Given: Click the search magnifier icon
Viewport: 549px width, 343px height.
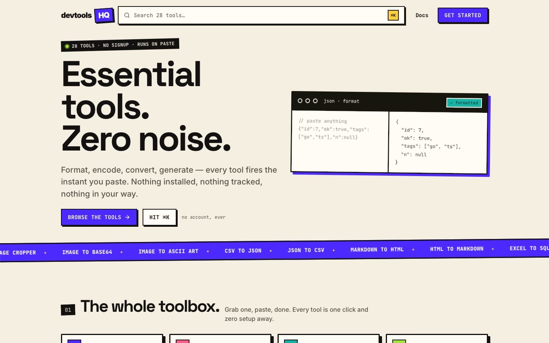Looking at the screenshot, I should (127, 15).
